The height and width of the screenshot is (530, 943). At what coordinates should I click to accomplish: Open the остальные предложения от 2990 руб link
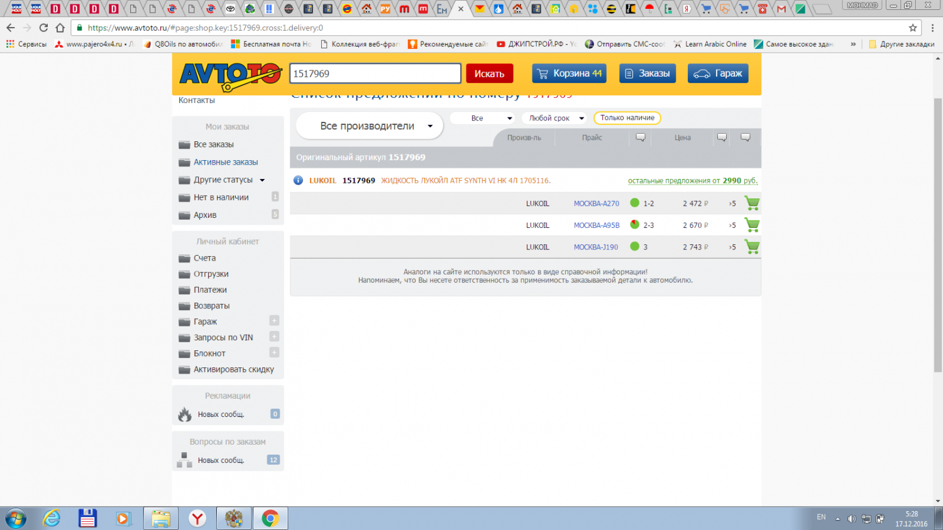click(x=693, y=180)
